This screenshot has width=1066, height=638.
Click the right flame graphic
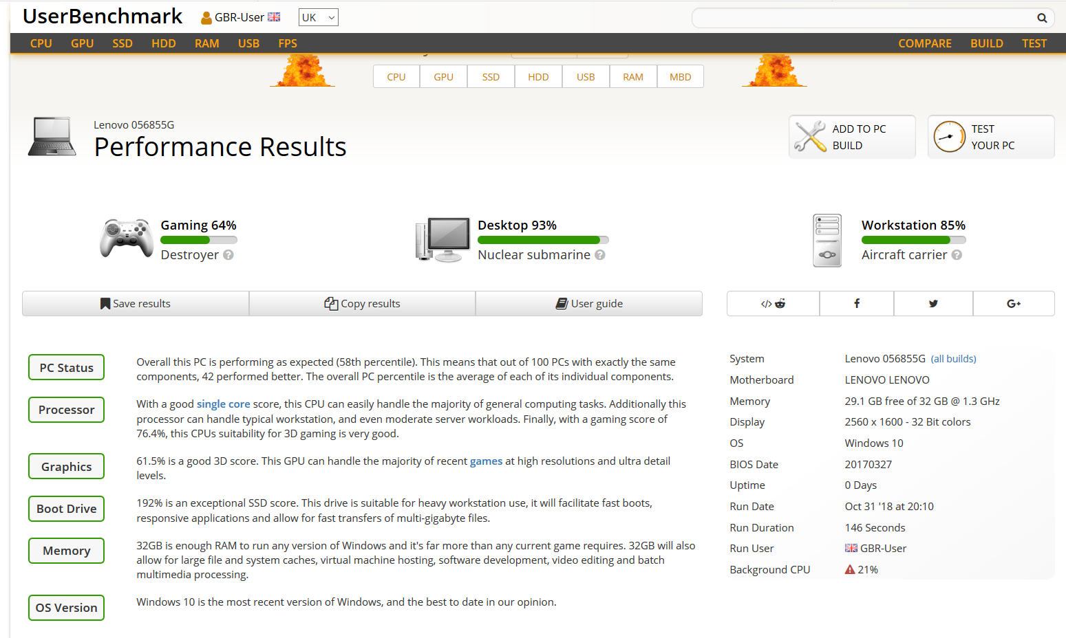(774, 70)
